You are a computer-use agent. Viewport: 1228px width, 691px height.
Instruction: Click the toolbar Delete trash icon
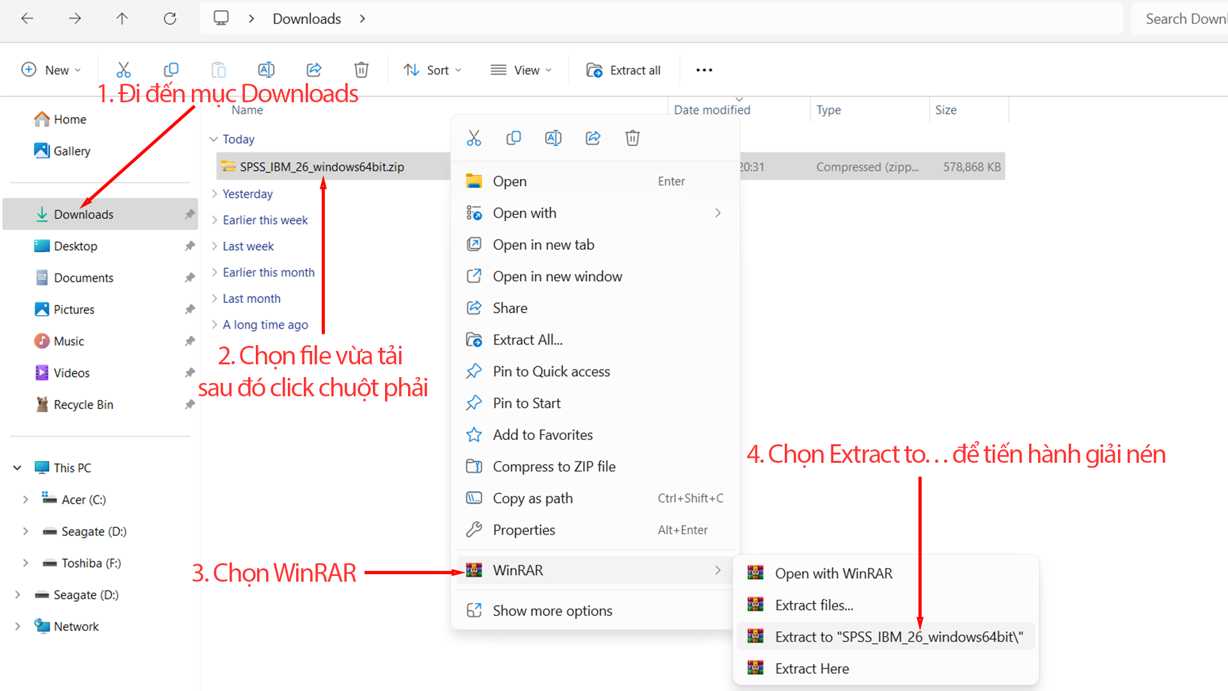(x=361, y=70)
